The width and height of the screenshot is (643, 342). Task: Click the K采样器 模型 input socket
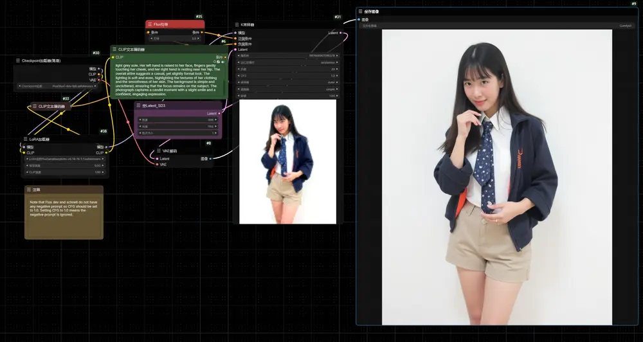235,33
